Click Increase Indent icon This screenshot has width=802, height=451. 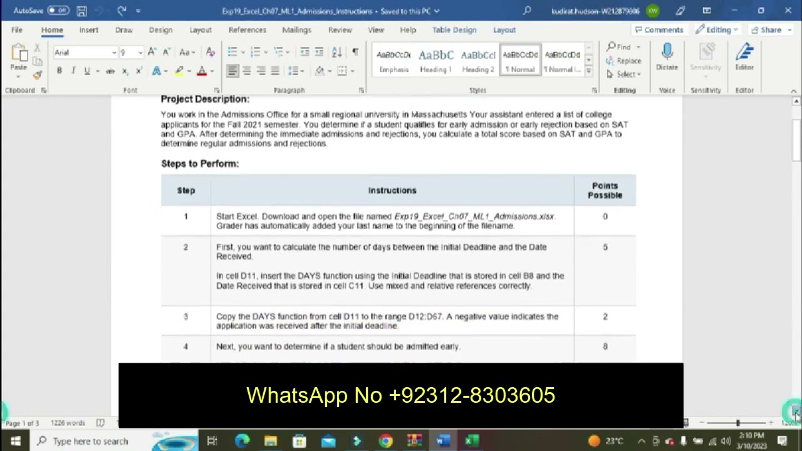[320, 52]
